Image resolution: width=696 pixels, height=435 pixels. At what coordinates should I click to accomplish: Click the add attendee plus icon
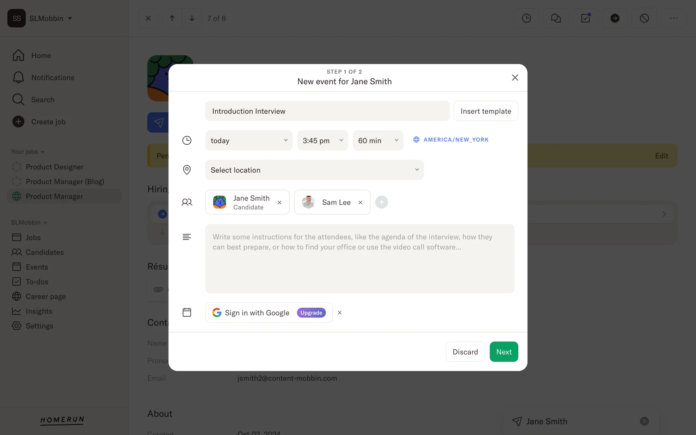click(x=381, y=202)
